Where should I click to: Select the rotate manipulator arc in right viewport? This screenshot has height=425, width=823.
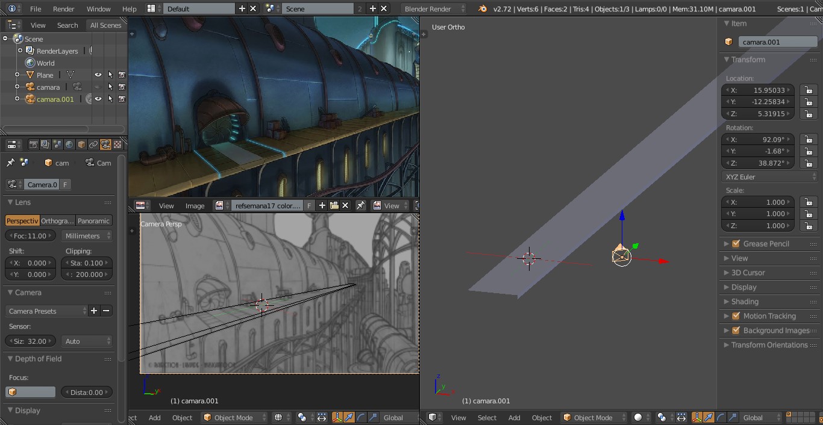(721, 417)
